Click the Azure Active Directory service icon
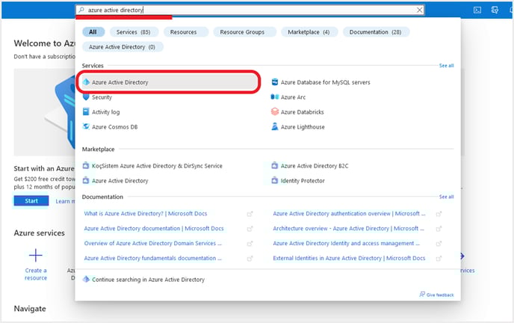This screenshot has height=323, width=514. click(x=86, y=82)
